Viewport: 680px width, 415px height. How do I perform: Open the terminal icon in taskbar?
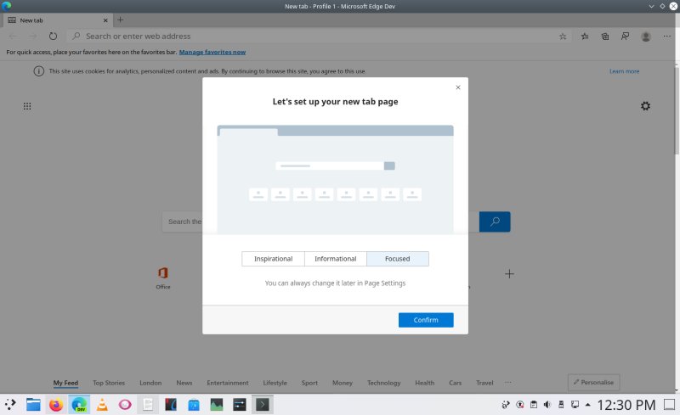[262, 405]
